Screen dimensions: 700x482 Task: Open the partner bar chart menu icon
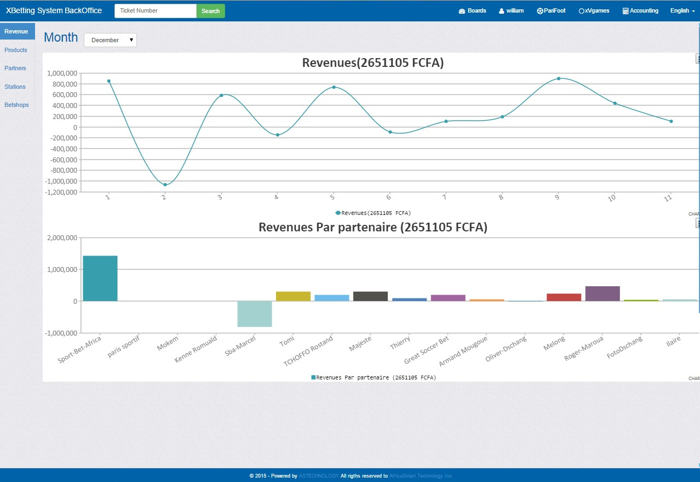click(698, 223)
